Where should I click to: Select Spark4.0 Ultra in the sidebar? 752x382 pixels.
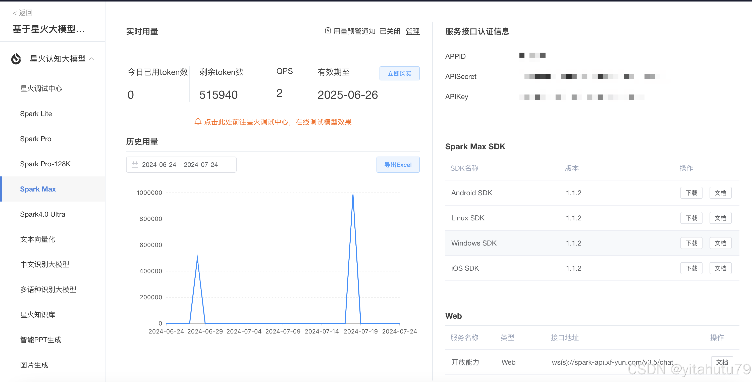pyautogui.click(x=43, y=214)
